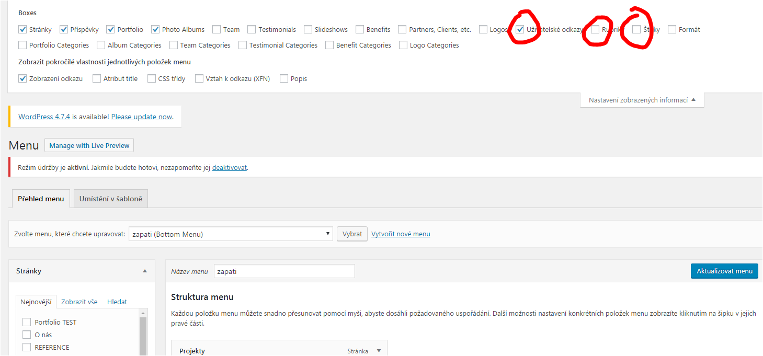Uncheck the Stránky screen option checkbox
The height and width of the screenshot is (356, 763).
22,30
